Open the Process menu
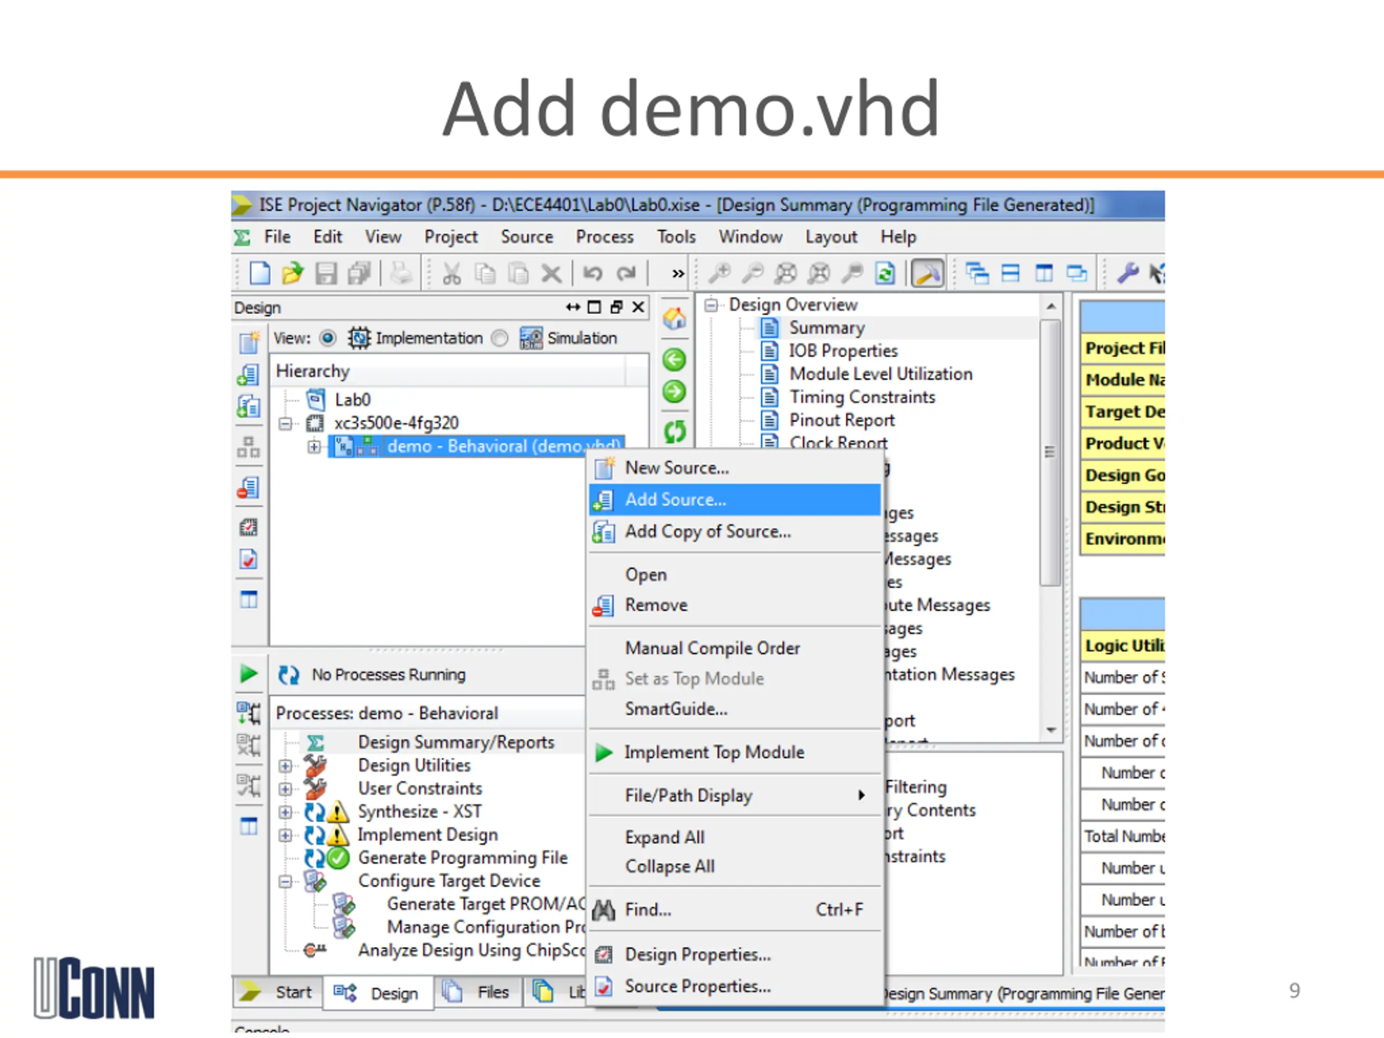The width and height of the screenshot is (1384, 1038). click(604, 237)
